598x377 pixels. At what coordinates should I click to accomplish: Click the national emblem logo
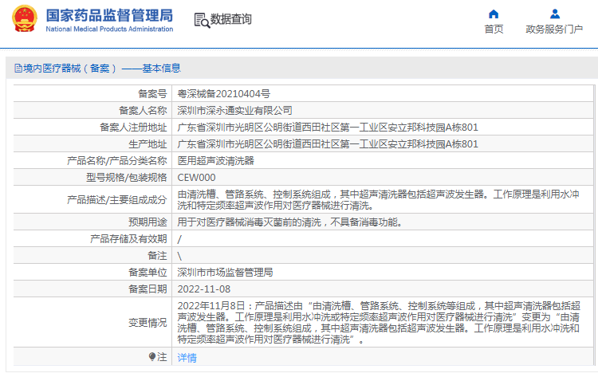(x=25, y=18)
